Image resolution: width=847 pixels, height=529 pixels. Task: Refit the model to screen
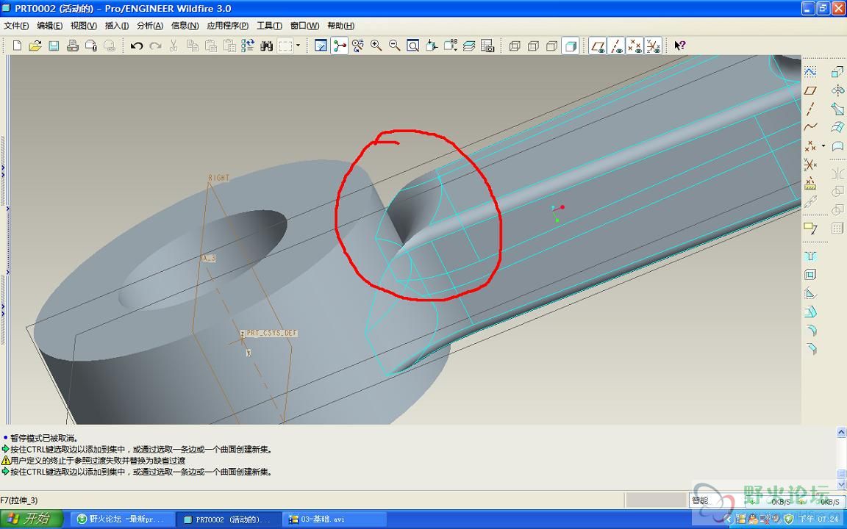click(x=412, y=46)
